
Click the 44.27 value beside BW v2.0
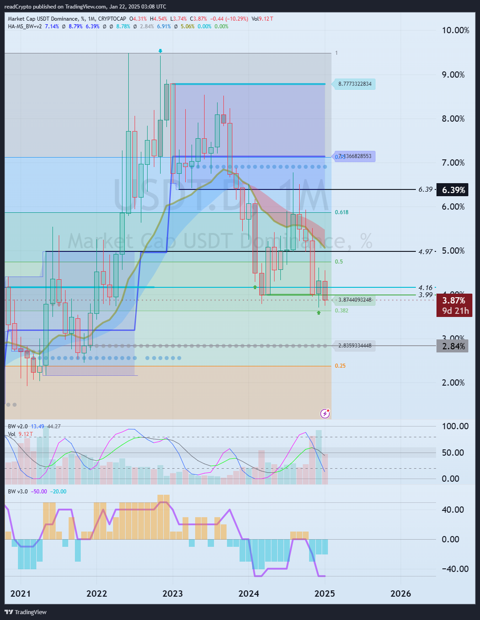[x=54, y=427]
